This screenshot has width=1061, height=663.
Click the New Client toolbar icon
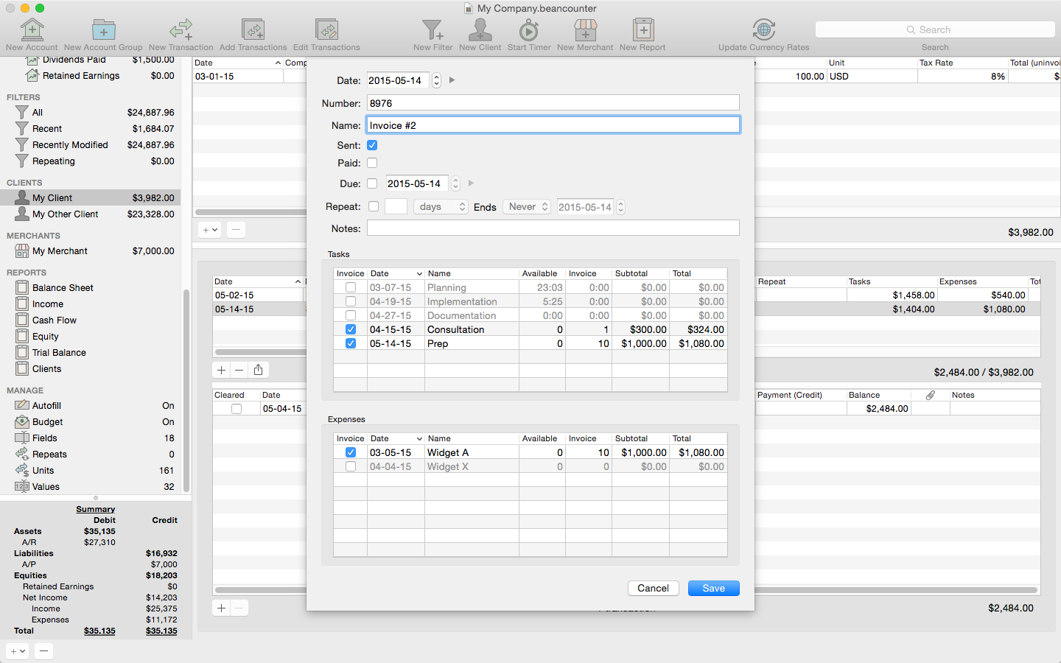pyautogui.click(x=480, y=29)
